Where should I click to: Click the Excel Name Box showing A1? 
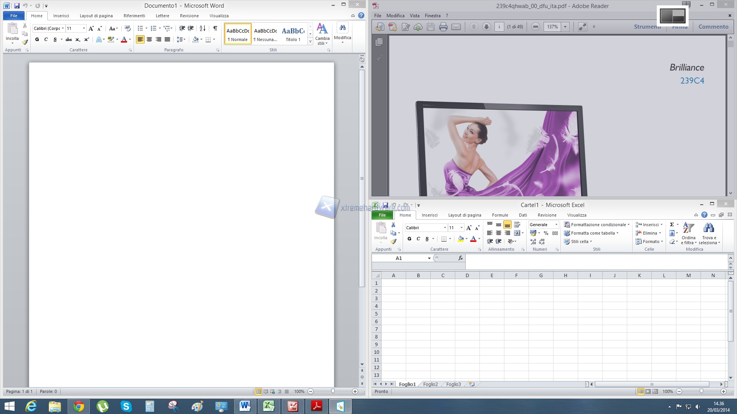click(x=399, y=258)
